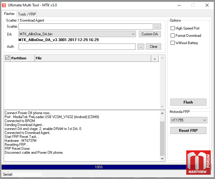The width and height of the screenshot is (215, 179).
Task: Click the Ultimate Multi Tool app icon
Action: (x=4, y=5)
